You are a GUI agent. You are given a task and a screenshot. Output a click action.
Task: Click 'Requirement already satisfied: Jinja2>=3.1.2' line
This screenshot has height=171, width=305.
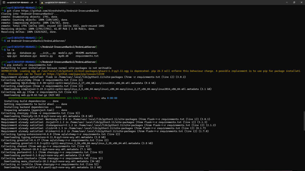[104, 122]
